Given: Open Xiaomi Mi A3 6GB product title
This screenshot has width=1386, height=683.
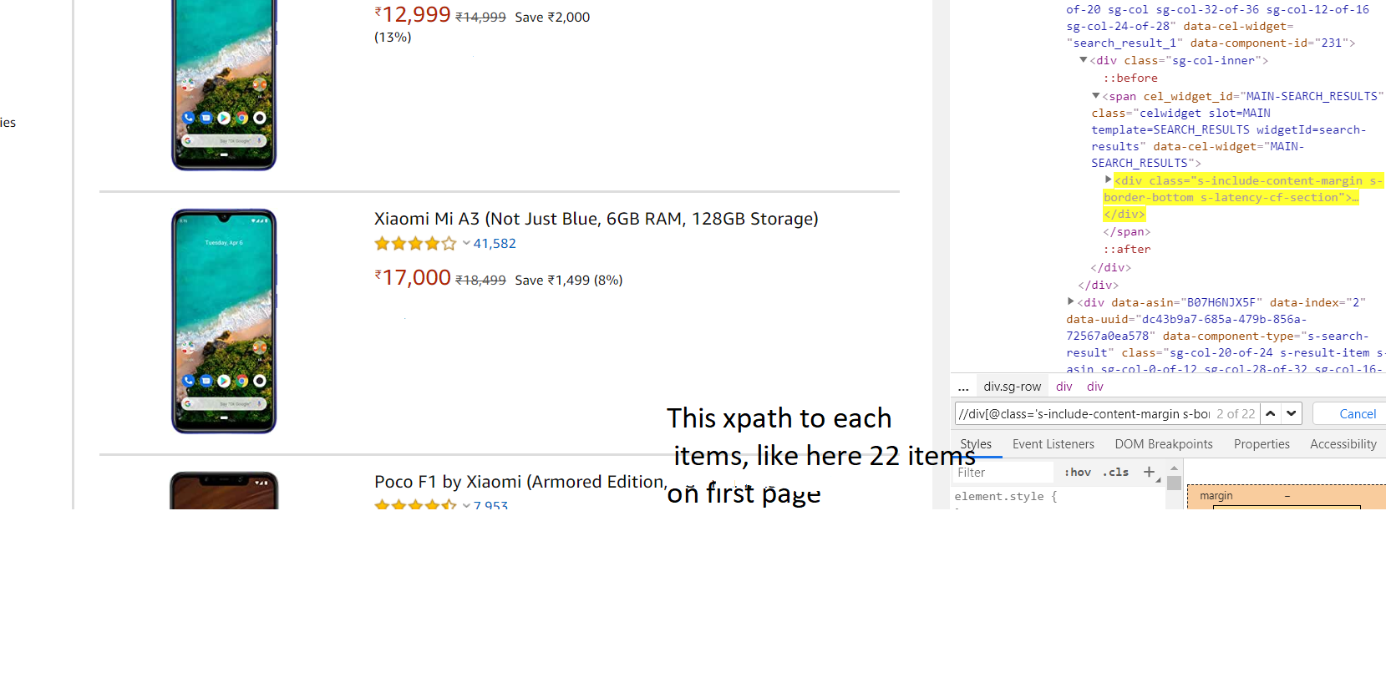Looking at the screenshot, I should tap(596, 219).
